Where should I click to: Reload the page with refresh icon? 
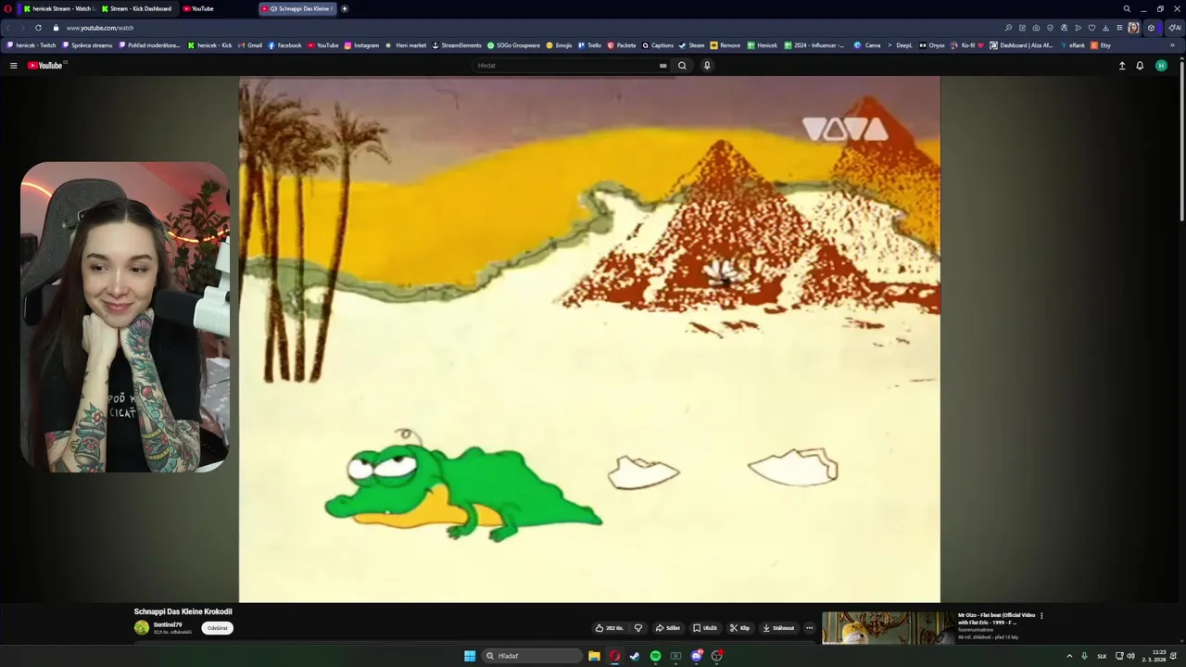[38, 28]
